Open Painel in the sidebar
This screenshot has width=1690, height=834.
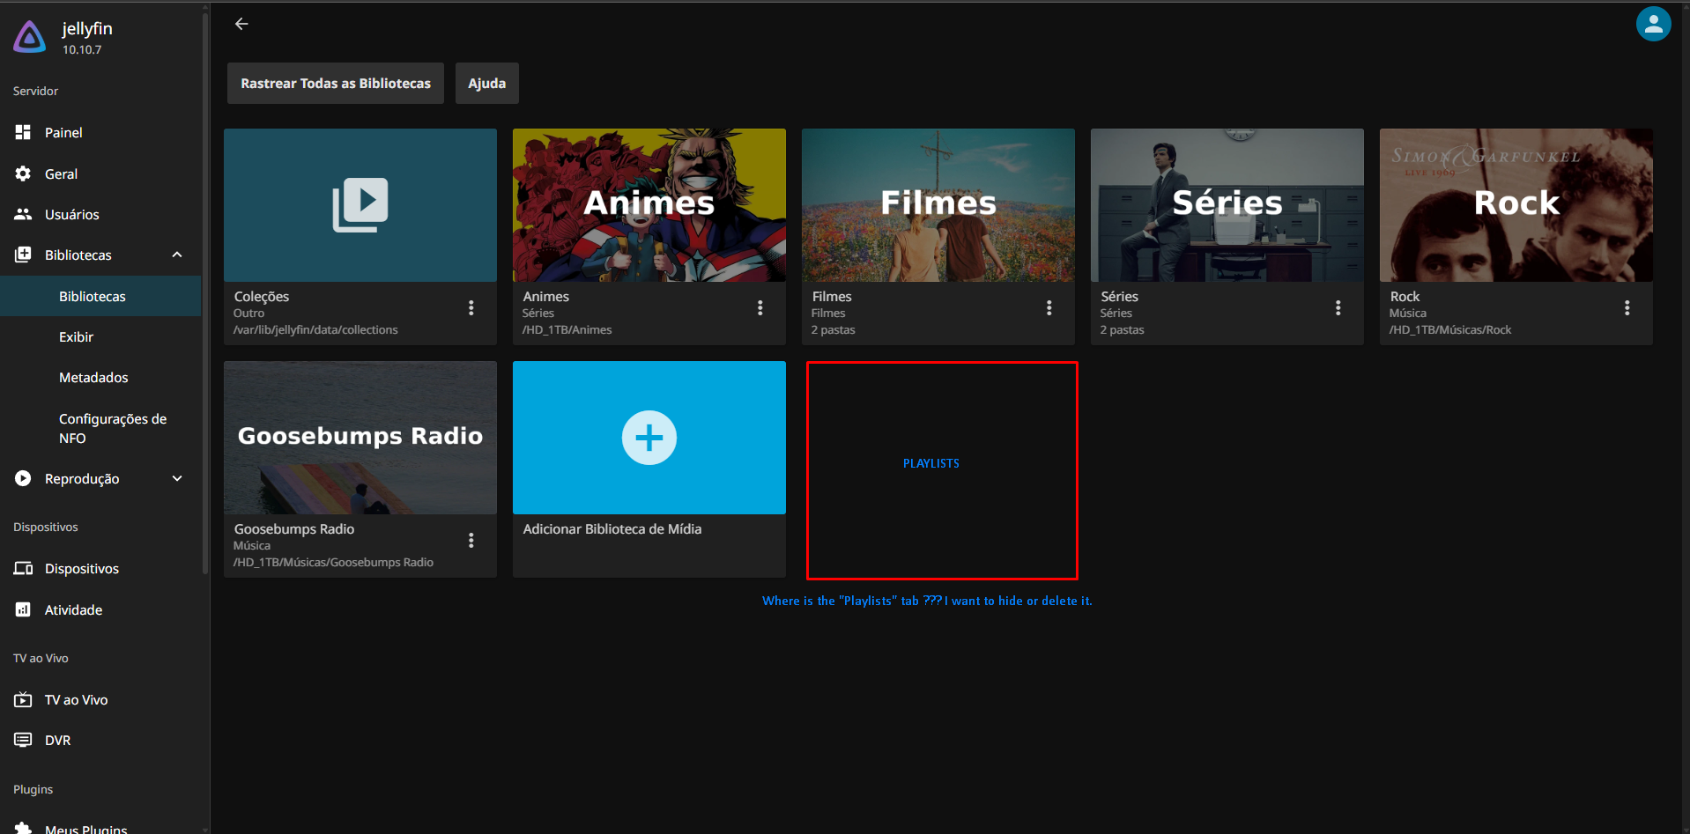63,133
